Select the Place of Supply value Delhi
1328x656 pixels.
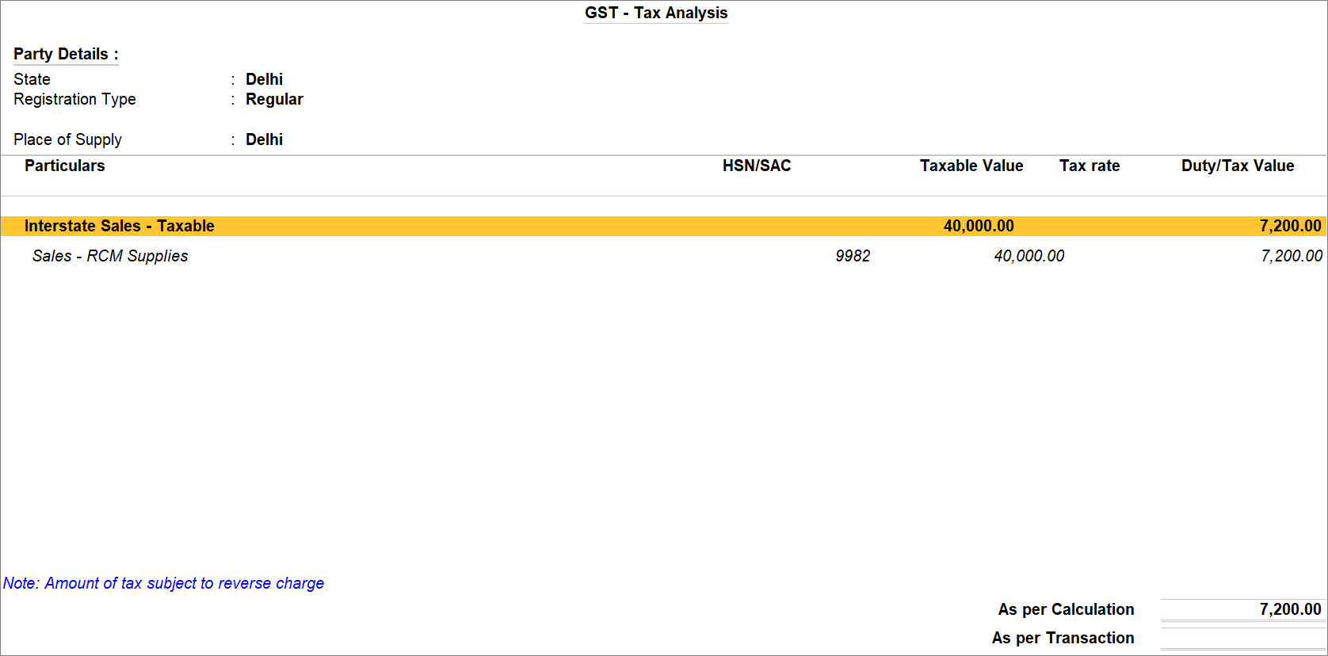pos(264,139)
